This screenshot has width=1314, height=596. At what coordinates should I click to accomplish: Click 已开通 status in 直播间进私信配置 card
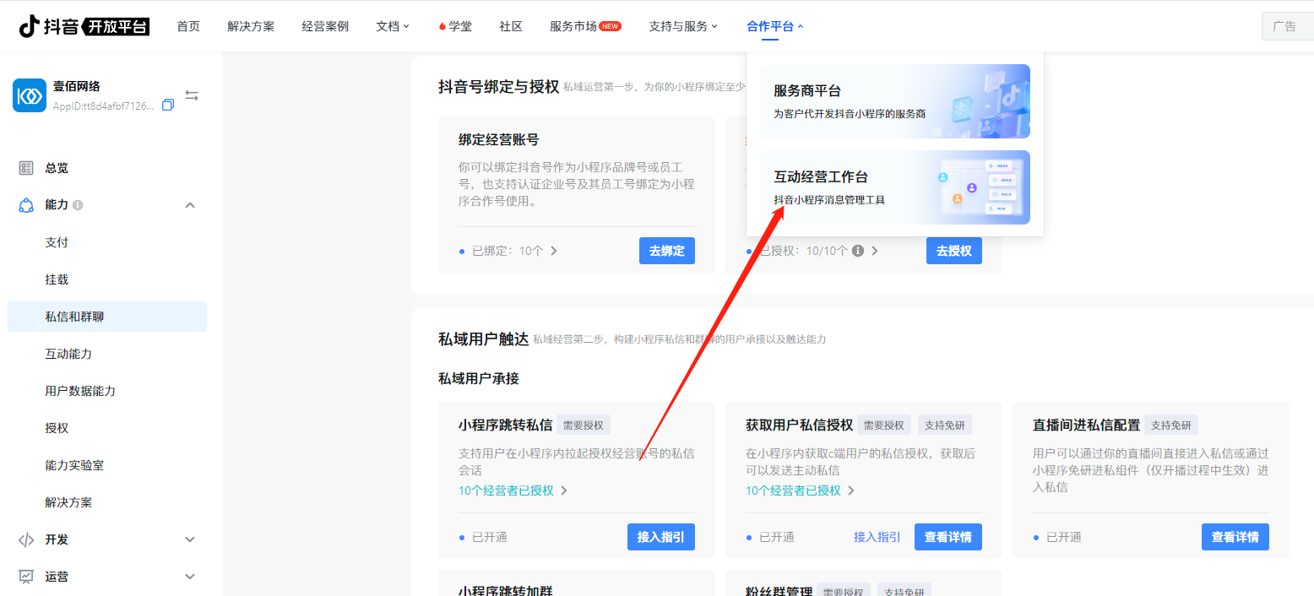pos(1064,537)
